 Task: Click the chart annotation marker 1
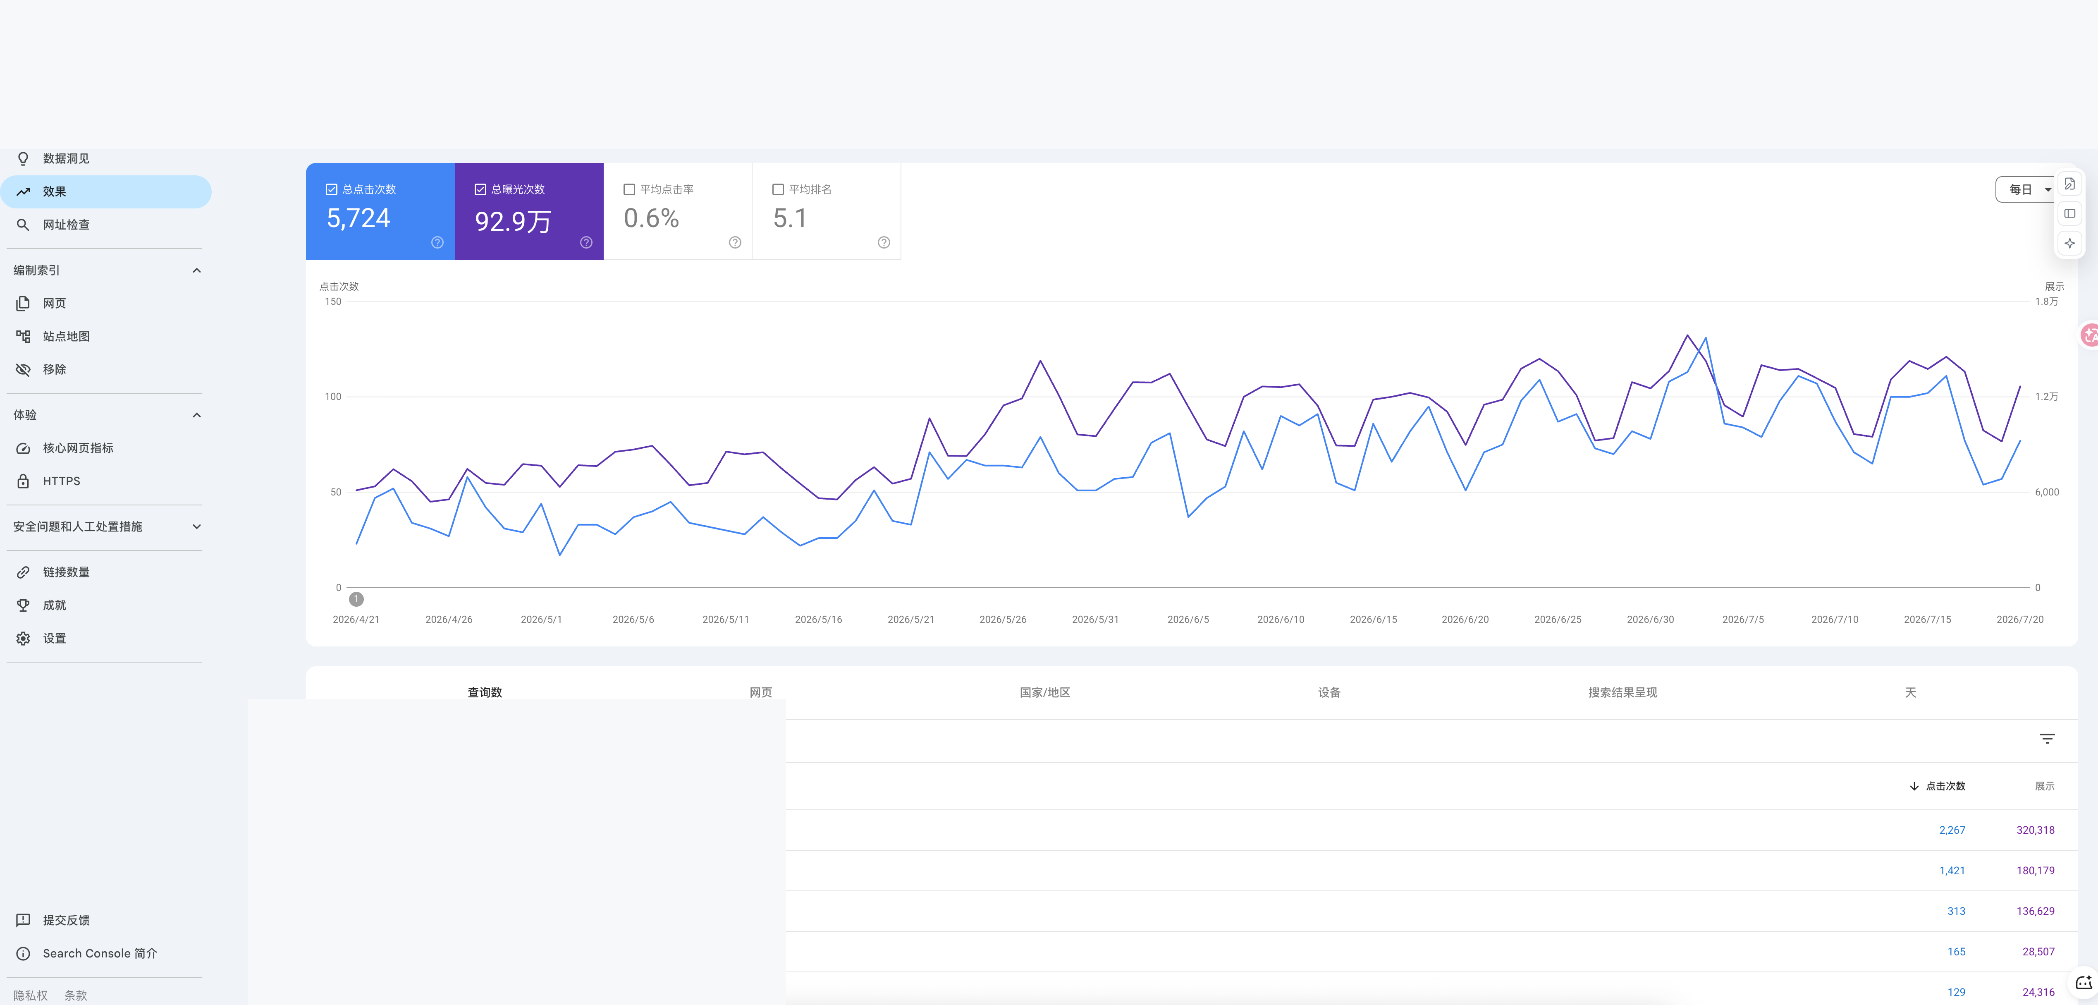356,599
